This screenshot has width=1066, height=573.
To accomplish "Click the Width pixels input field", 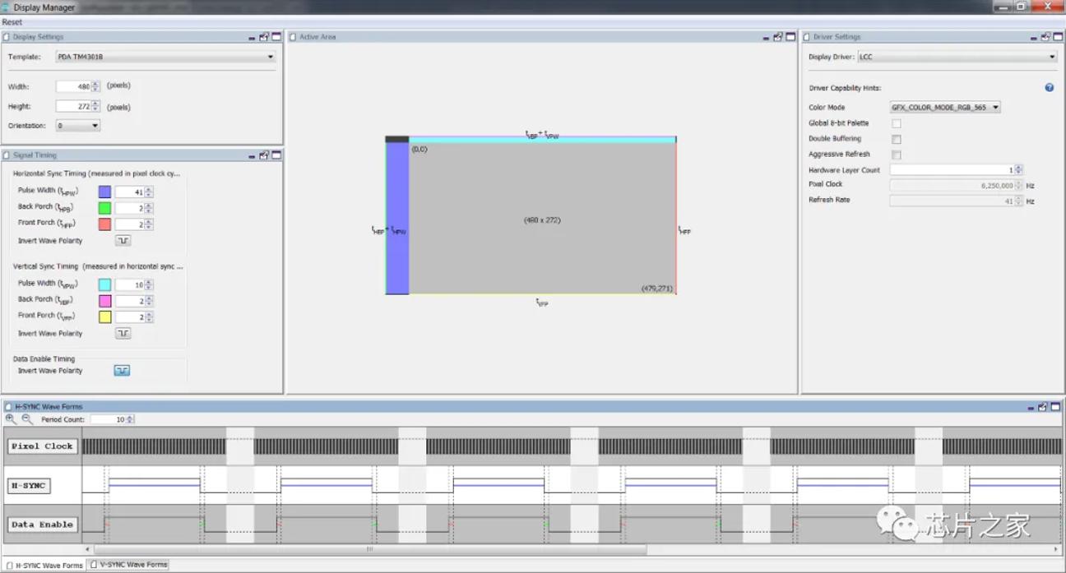I will [73, 86].
